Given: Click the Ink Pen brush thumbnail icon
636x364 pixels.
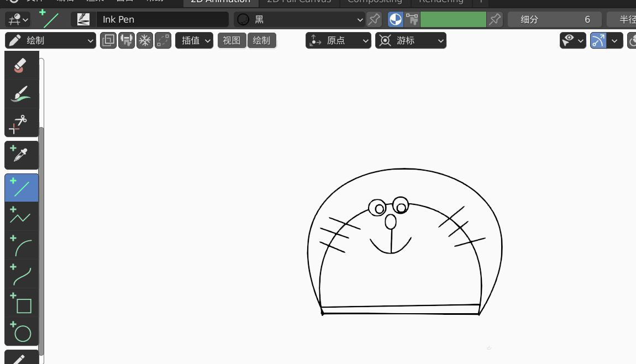Looking at the screenshot, I should [x=83, y=19].
